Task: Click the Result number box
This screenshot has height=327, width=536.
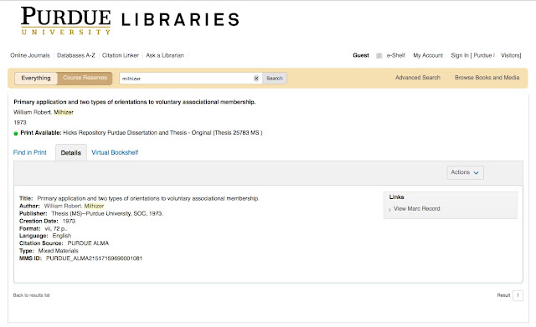Action: (x=518, y=295)
